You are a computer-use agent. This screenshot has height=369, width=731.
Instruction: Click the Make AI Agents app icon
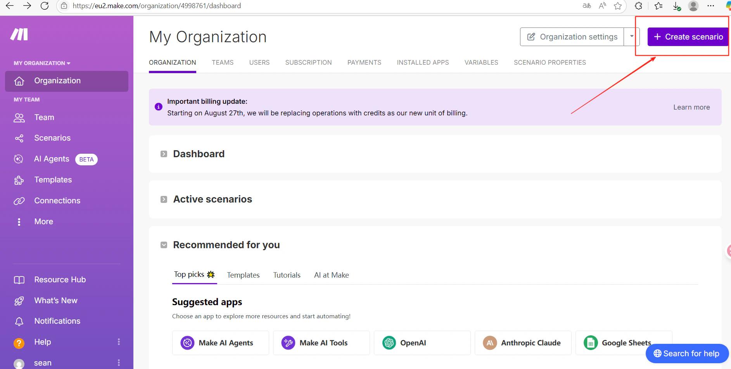coord(188,343)
